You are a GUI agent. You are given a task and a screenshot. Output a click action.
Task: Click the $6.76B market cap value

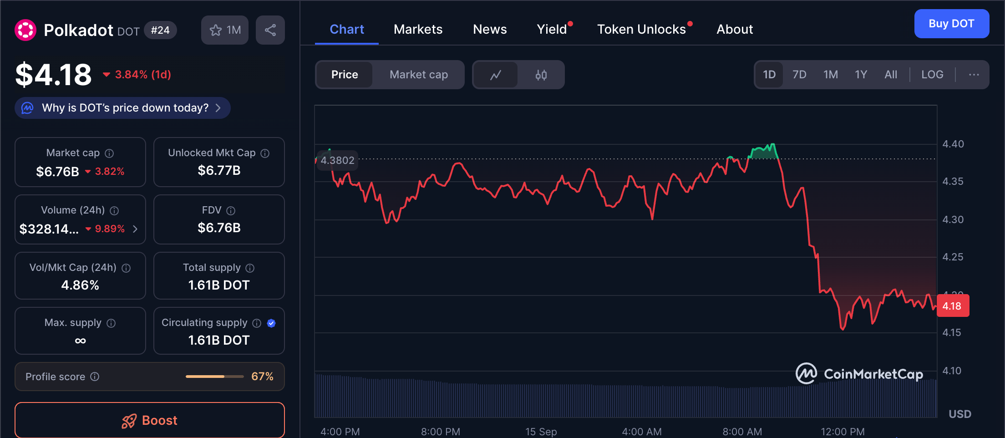click(x=57, y=172)
